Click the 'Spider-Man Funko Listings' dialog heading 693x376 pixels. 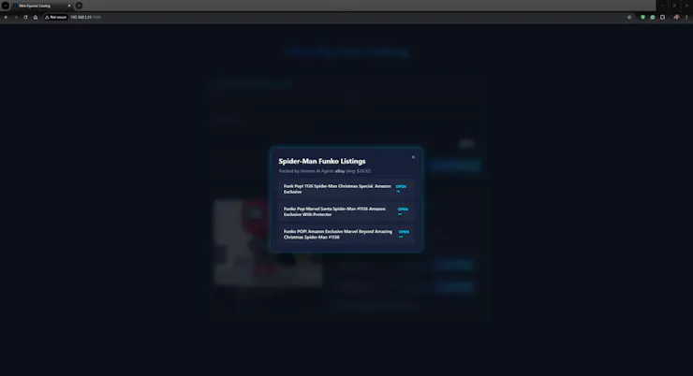[x=322, y=161]
